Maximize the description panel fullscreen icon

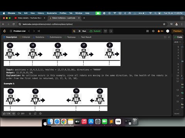pyautogui.click(x=165, y=37)
